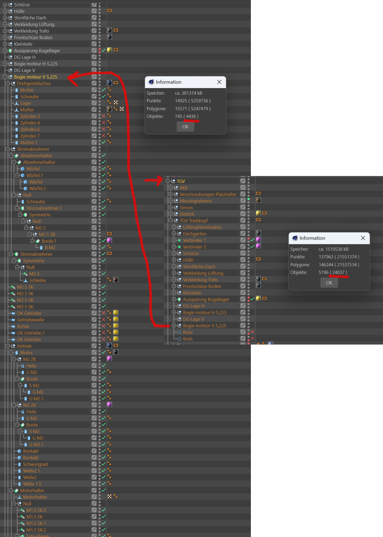The width and height of the screenshot is (383, 537).
Task: Click the Verbinder 2 object icon
Action: 179,247
